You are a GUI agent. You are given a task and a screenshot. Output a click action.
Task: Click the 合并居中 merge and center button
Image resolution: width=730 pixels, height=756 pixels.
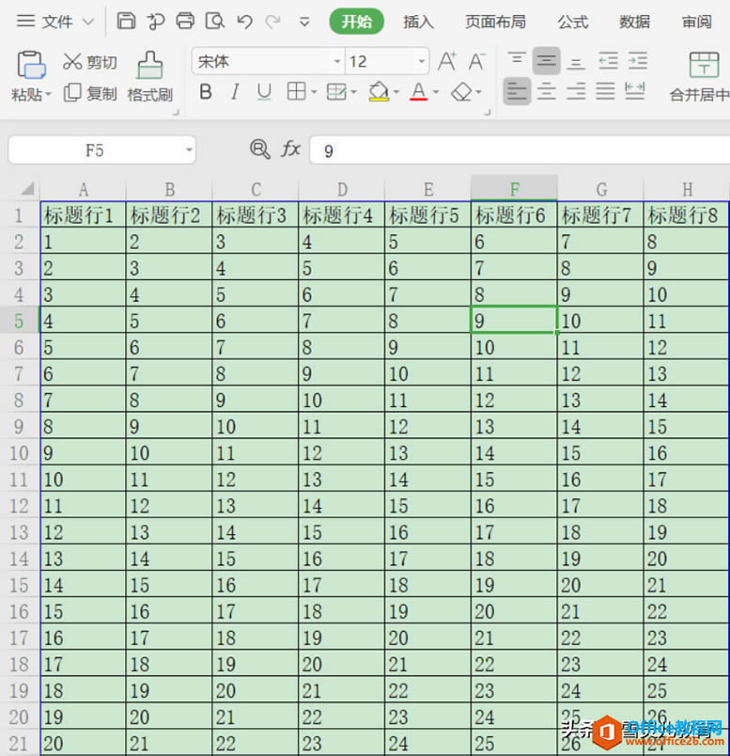pyautogui.click(x=699, y=77)
